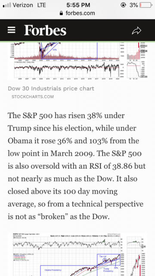Tap the padlock icon beside forbes.com

[x=61, y=13]
